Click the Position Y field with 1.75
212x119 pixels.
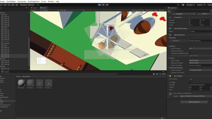point(205,20)
